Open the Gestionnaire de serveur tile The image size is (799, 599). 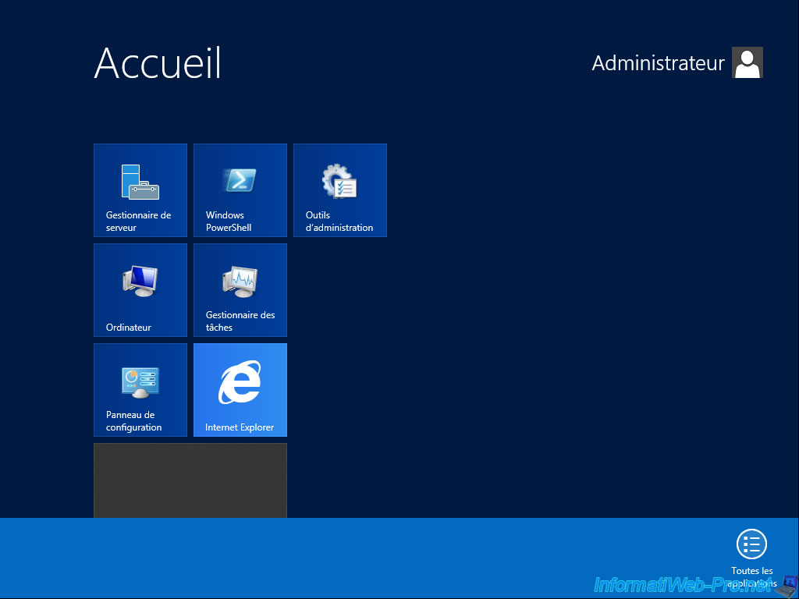tap(140, 190)
